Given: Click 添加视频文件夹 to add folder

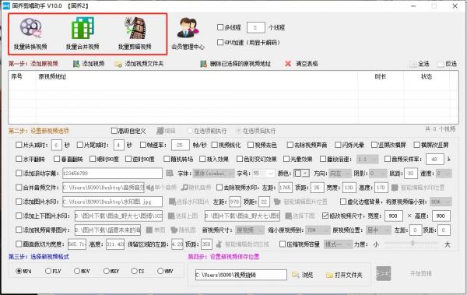Looking at the screenshot, I should [x=139, y=64].
